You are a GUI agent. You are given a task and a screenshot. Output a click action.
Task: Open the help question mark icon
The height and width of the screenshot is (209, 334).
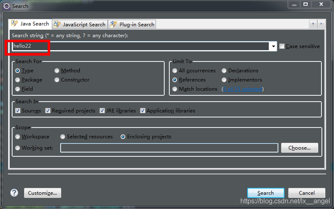[14, 193]
